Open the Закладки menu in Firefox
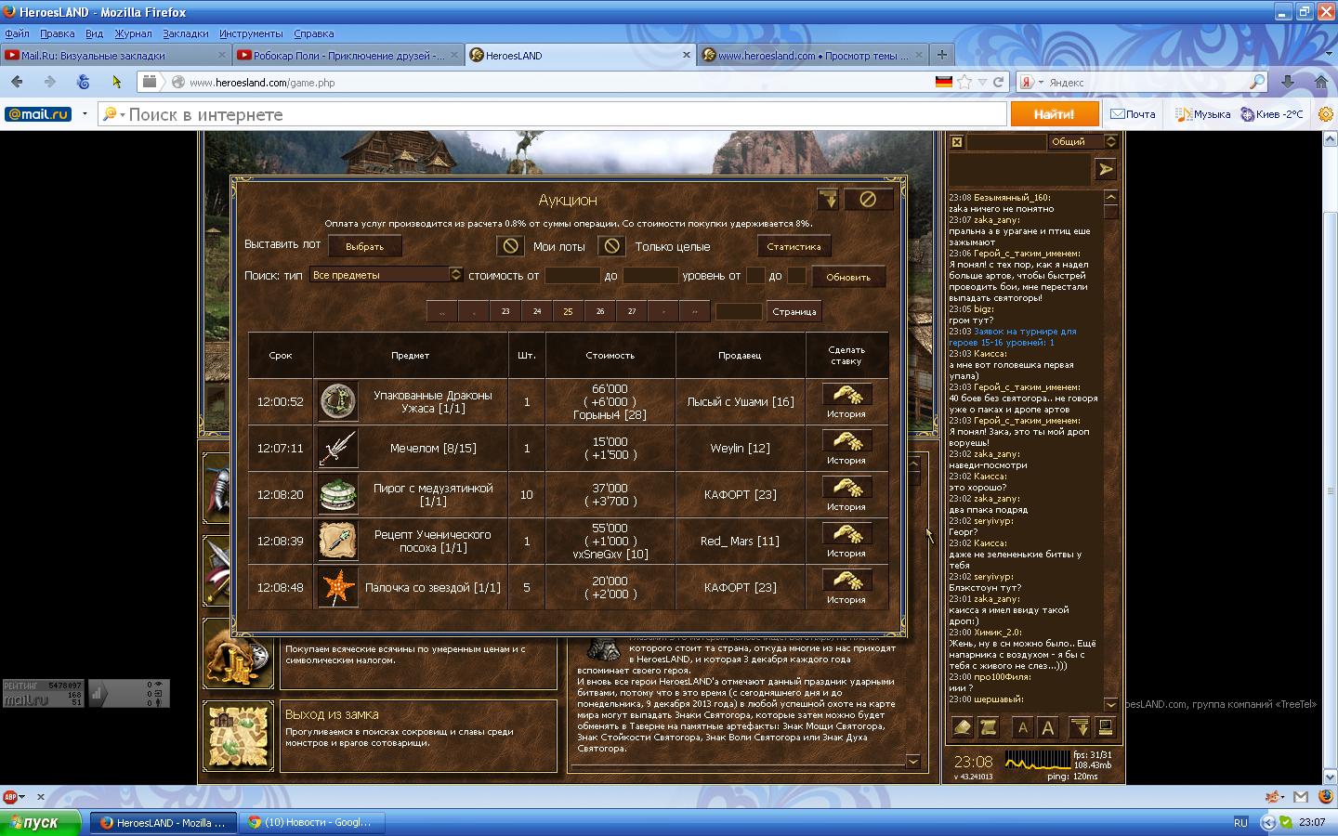This screenshot has width=1338, height=836. 185,33
